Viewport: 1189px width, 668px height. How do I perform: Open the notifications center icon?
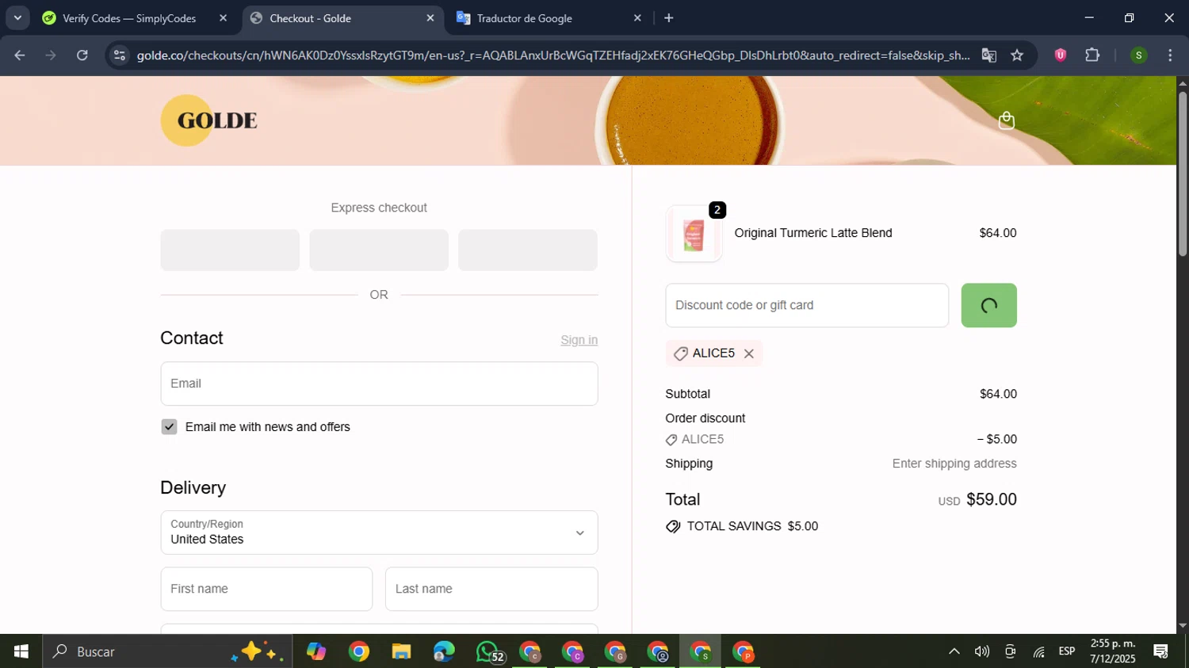1160,651
